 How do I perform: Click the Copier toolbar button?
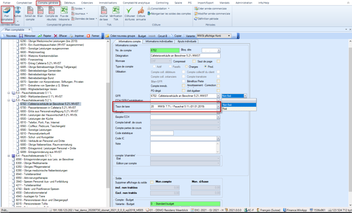(x=176, y=36)
